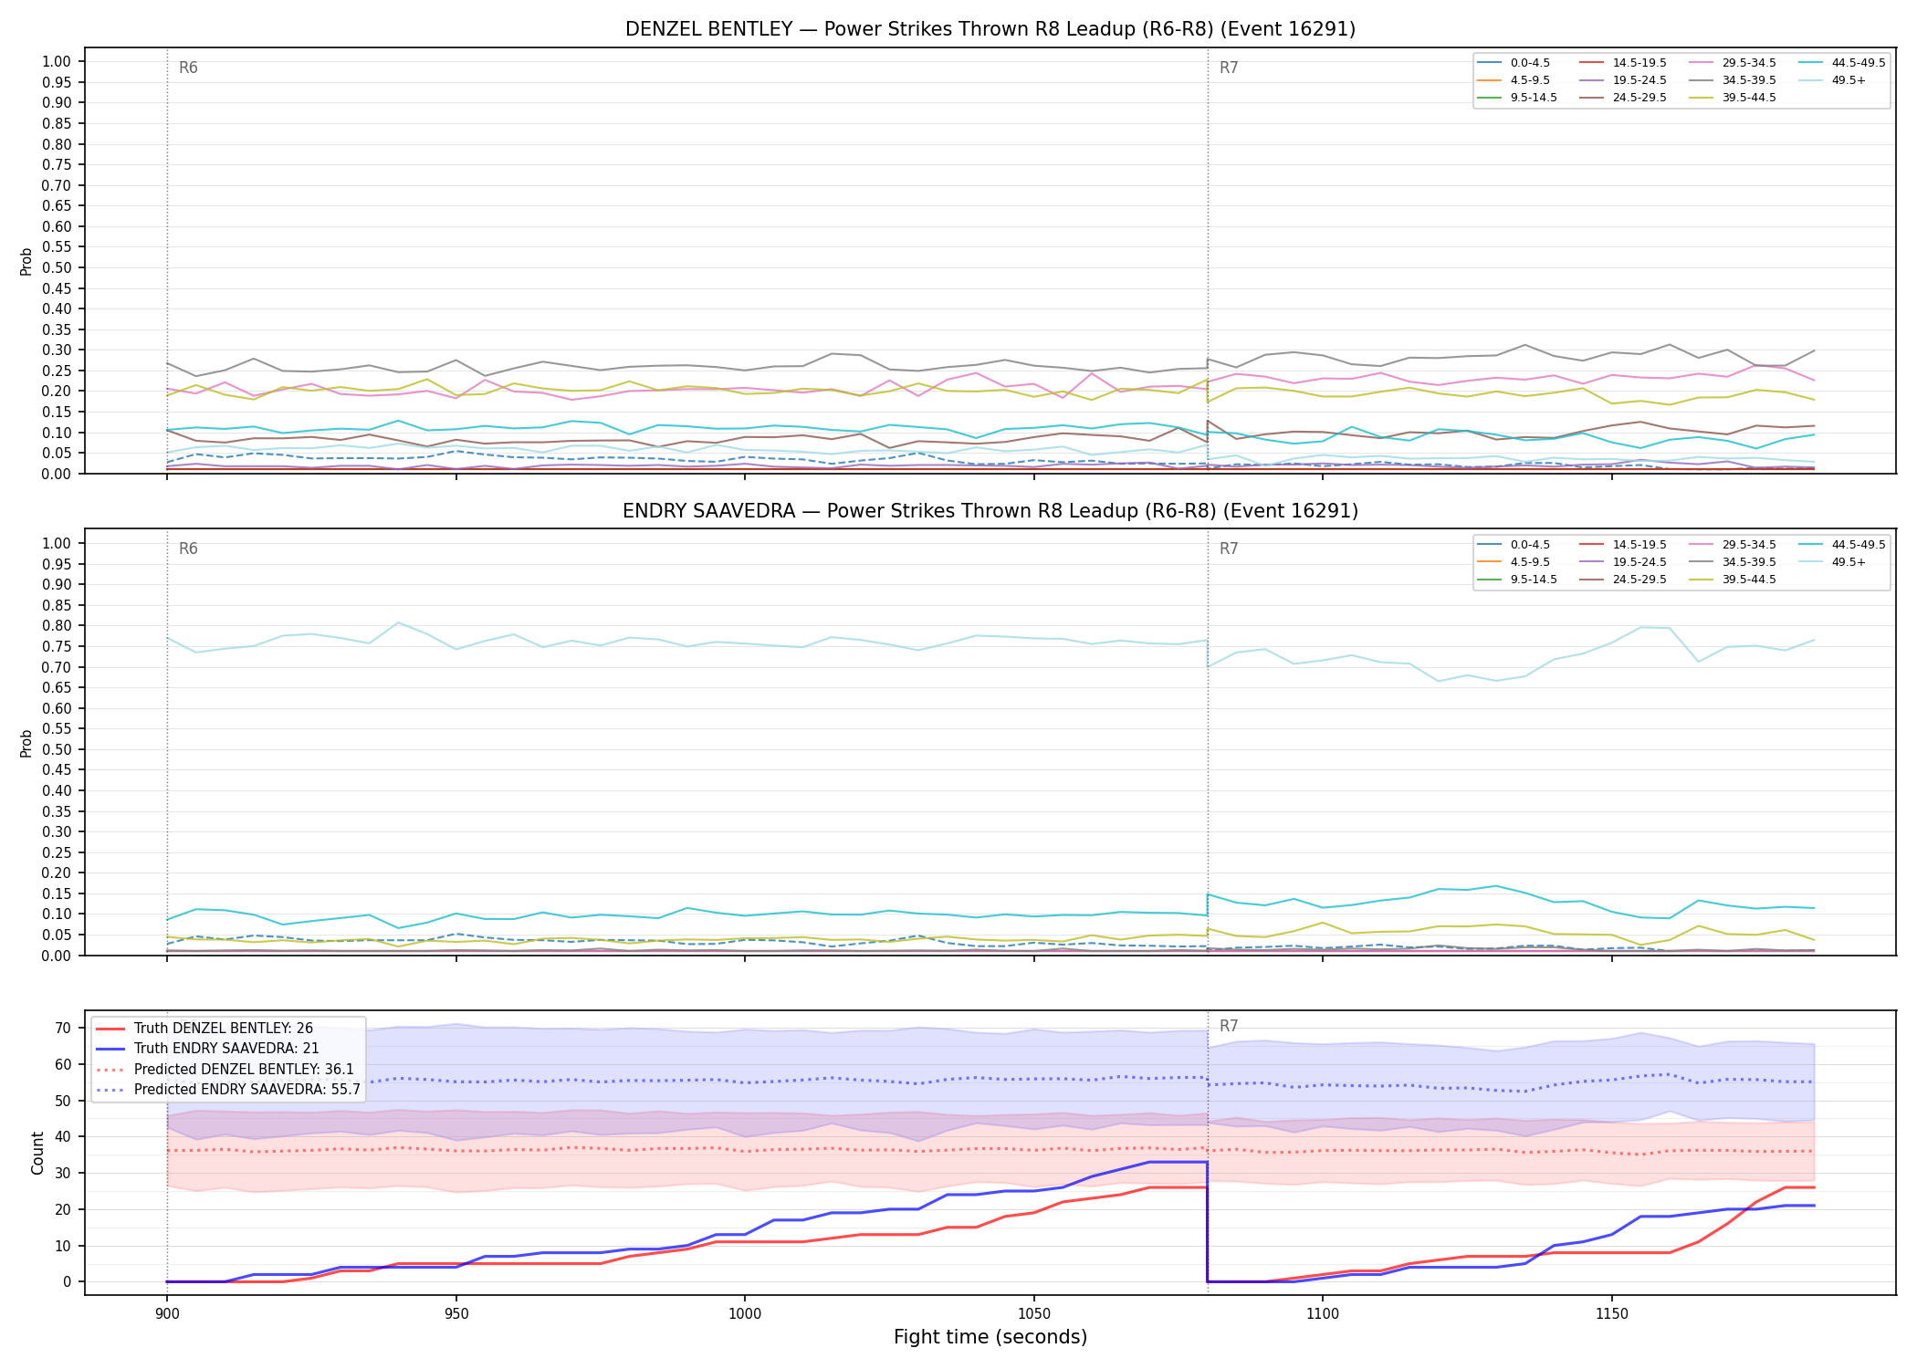This screenshot has width=1917, height=1369.
Task: Click the 'Prob' y-axis label of Saavedra chart
Action: [x=26, y=743]
